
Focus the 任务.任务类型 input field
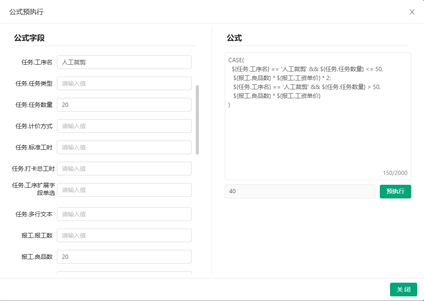(124, 83)
